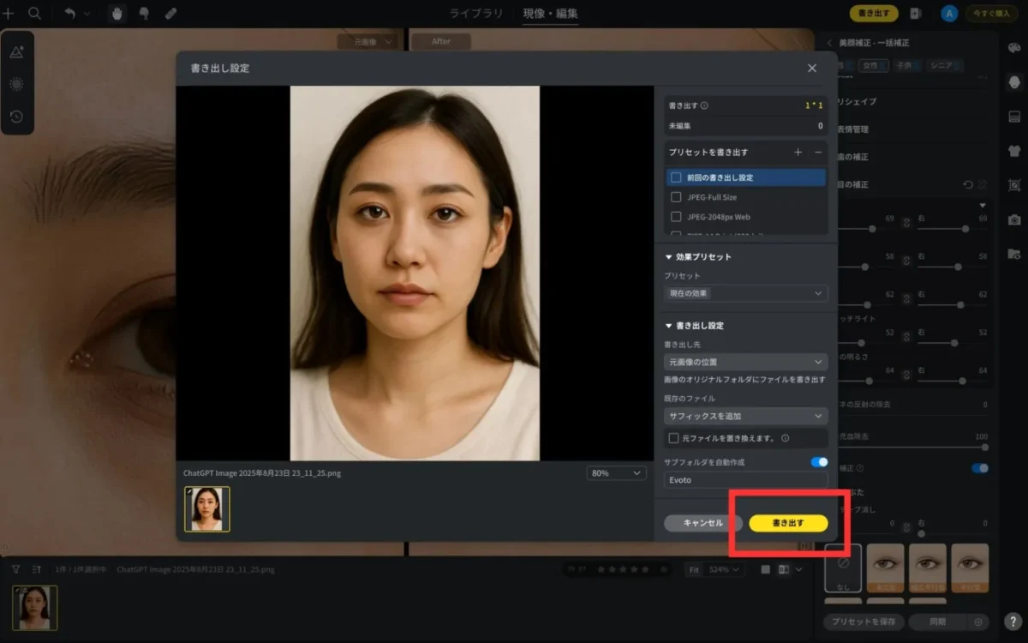Open the 元画像 view dropdown

pyautogui.click(x=368, y=41)
